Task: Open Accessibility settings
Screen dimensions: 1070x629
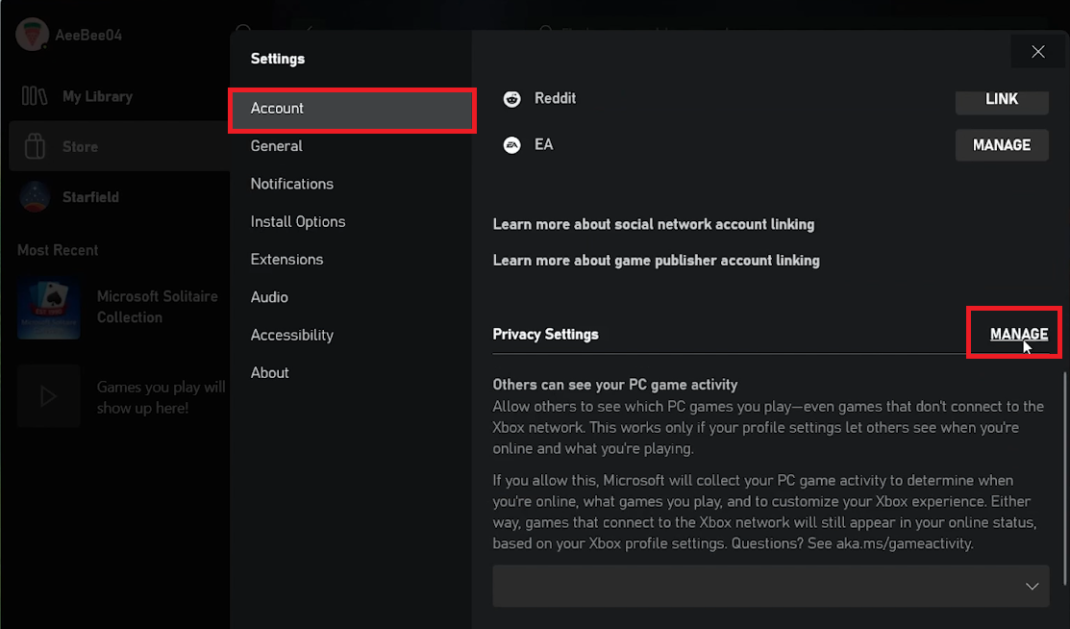Action: click(292, 335)
